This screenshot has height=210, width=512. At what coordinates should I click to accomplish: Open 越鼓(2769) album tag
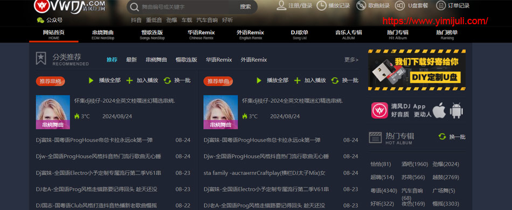[x=446, y=177]
